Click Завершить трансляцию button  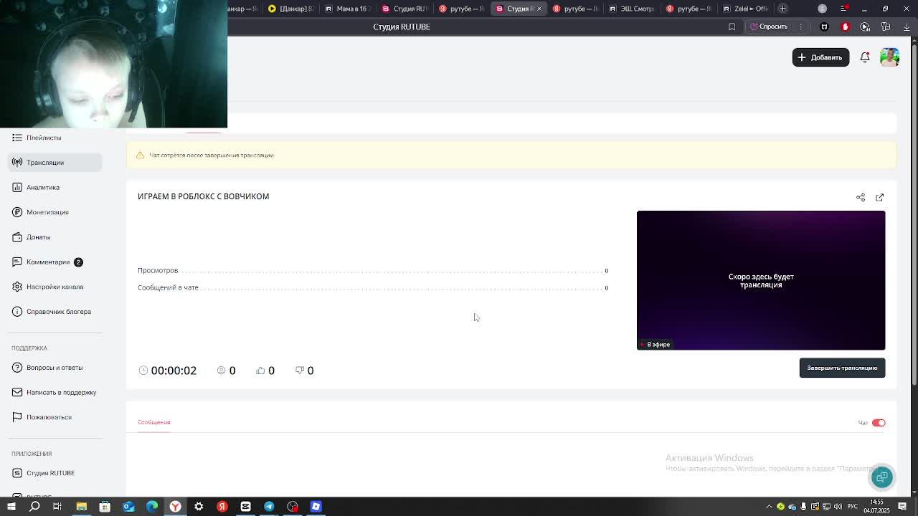842,368
